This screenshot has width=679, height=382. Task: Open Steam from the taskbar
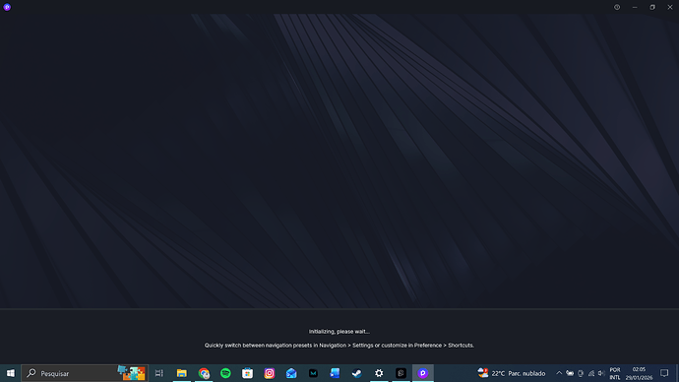[x=357, y=373]
